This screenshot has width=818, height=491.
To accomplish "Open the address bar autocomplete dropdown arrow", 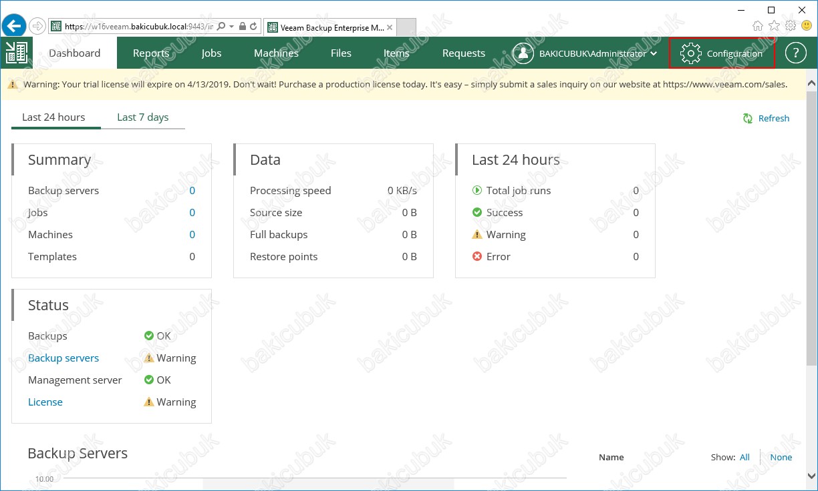I will pos(231,26).
